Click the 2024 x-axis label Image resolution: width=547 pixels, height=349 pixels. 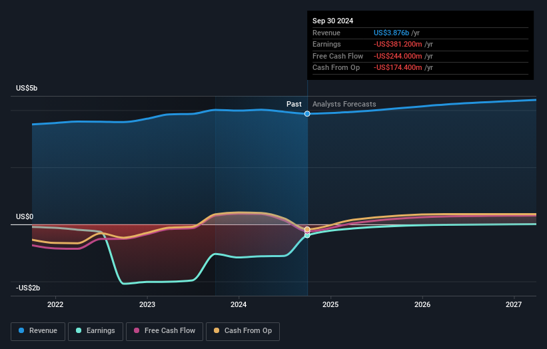[x=239, y=304]
